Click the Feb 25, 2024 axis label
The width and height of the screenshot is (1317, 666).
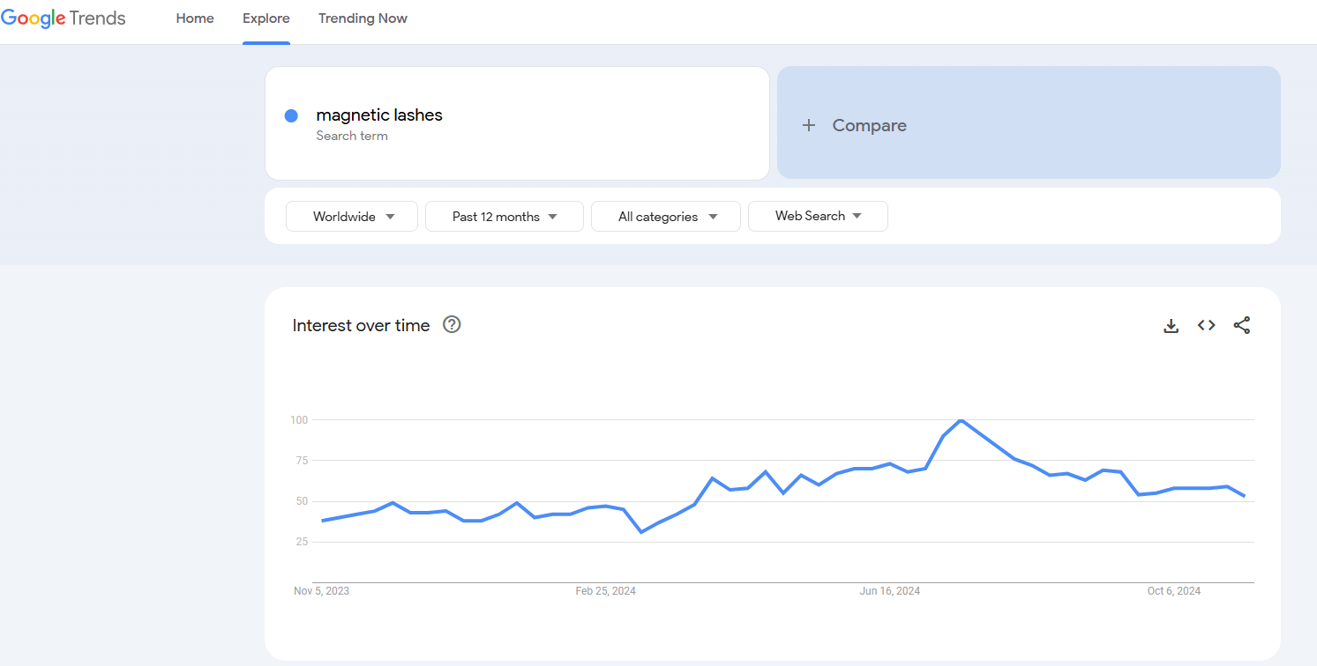tap(605, 591)
